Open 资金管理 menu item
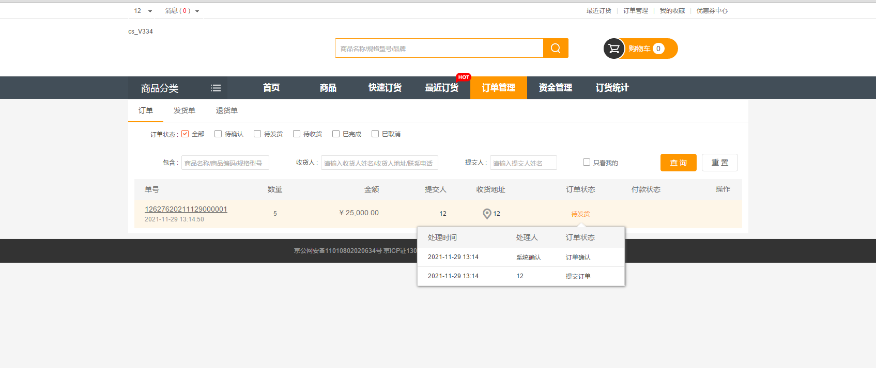Image resolution: width=876 pixels, height=368 pixels. (556, 88)
